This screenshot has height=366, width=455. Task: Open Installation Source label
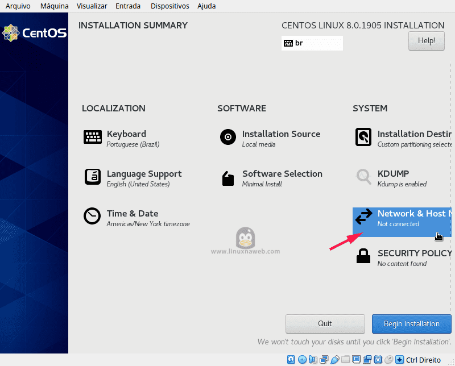[x=281, y=134]
